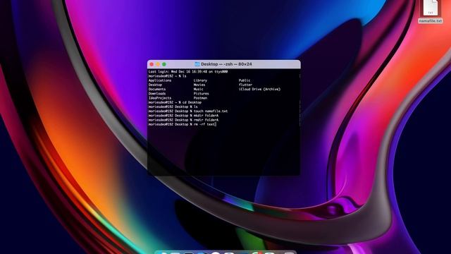Click the namafile.txt filename label on desktop
The width and height of the screenshot is (451, 254).
(x=431, y=21)
